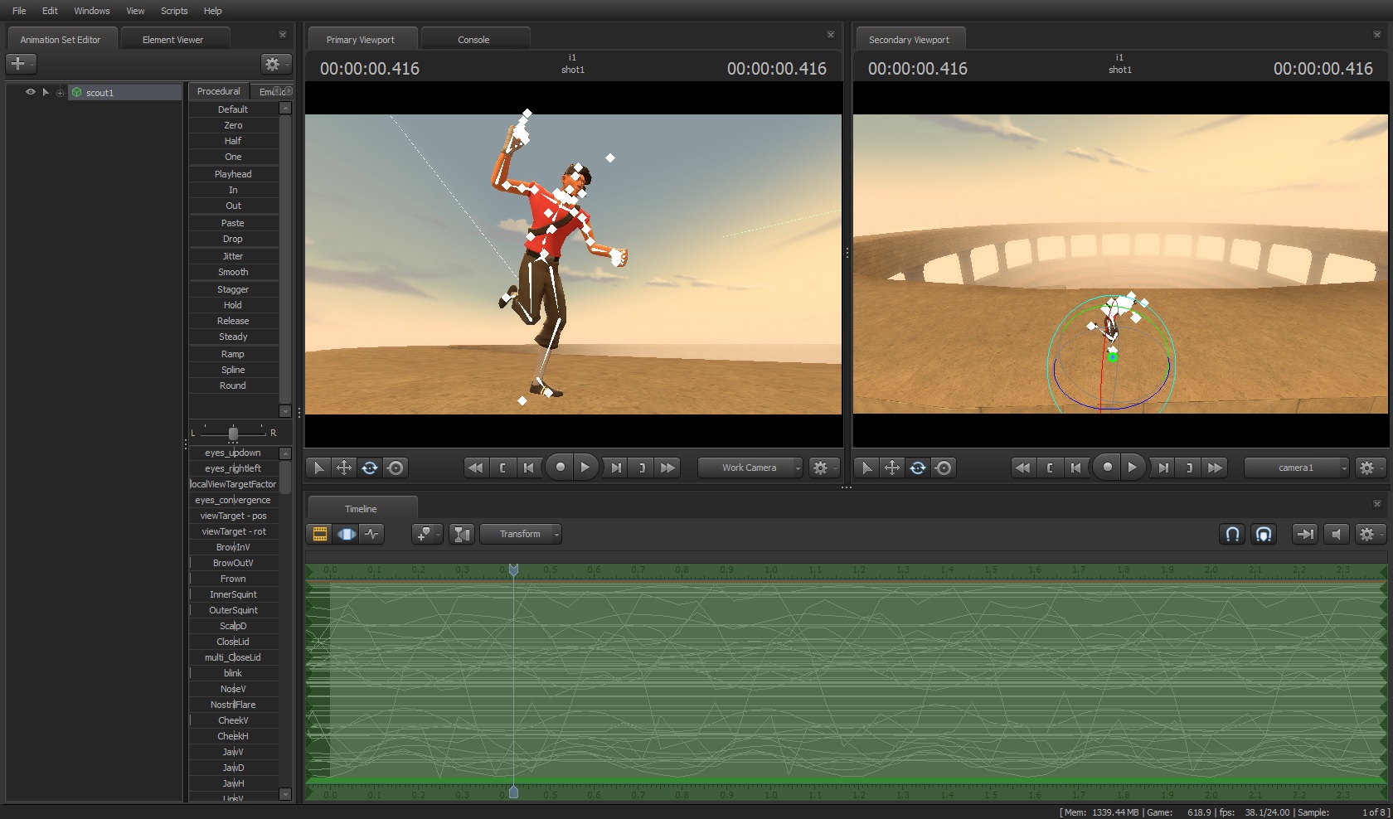Click the Jitter preset button
This screenshot has width=1393, height=819.
pos(233,256)
